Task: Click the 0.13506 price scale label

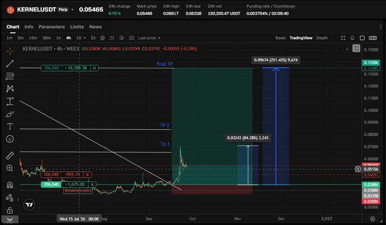Action: tap(371, 63)
